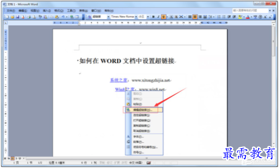
Task: Click the New blank document icon
Action: pos(7,17)
